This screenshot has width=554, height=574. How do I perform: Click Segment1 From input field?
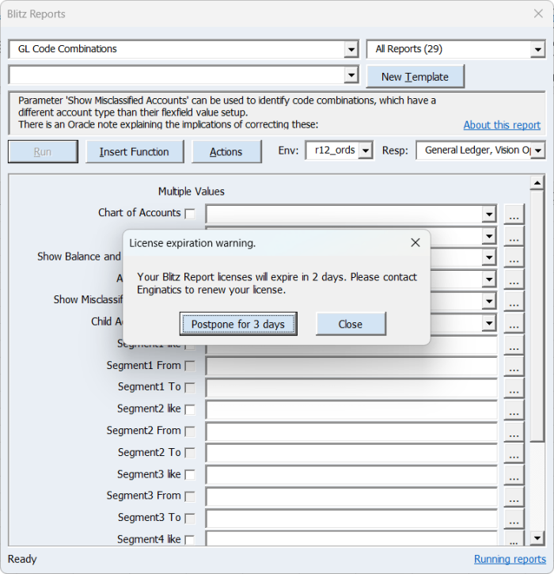(x=351, y=367)
